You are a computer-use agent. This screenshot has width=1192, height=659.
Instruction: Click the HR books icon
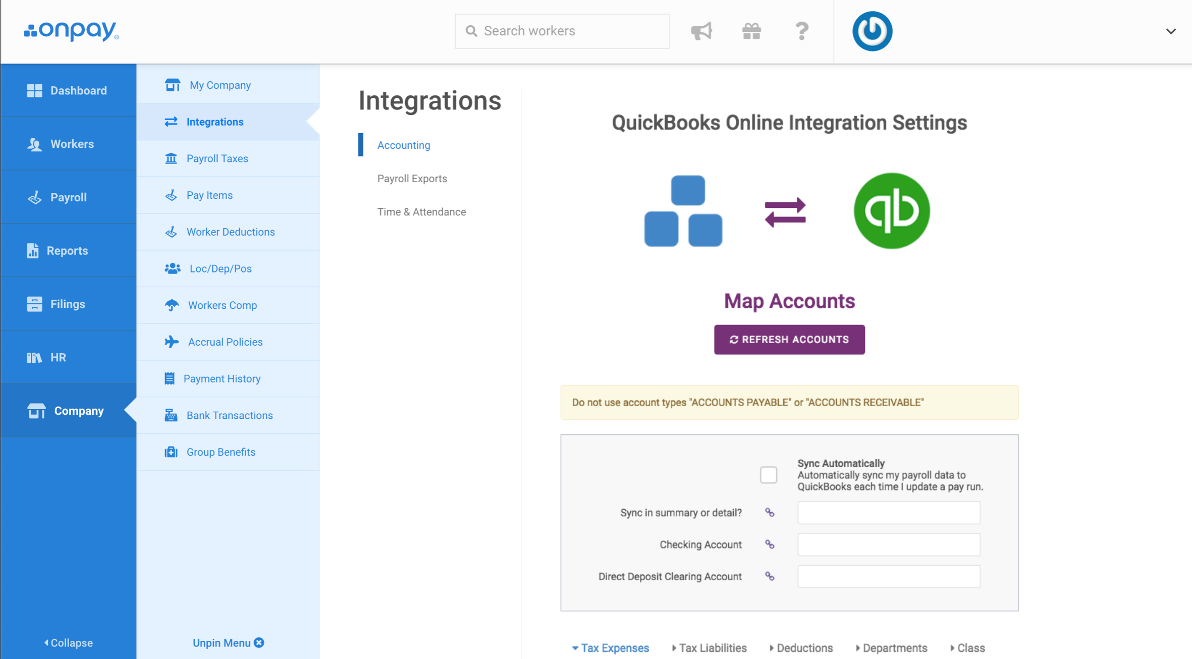coord(34,358)
